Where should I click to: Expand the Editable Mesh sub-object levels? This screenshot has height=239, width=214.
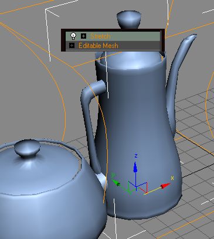[72, 46]
